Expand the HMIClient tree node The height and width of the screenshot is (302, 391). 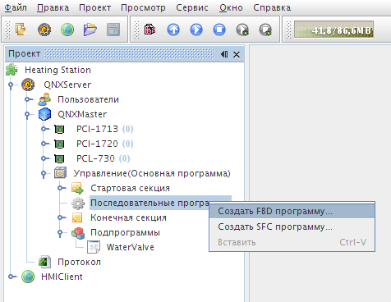coord(11,277)
